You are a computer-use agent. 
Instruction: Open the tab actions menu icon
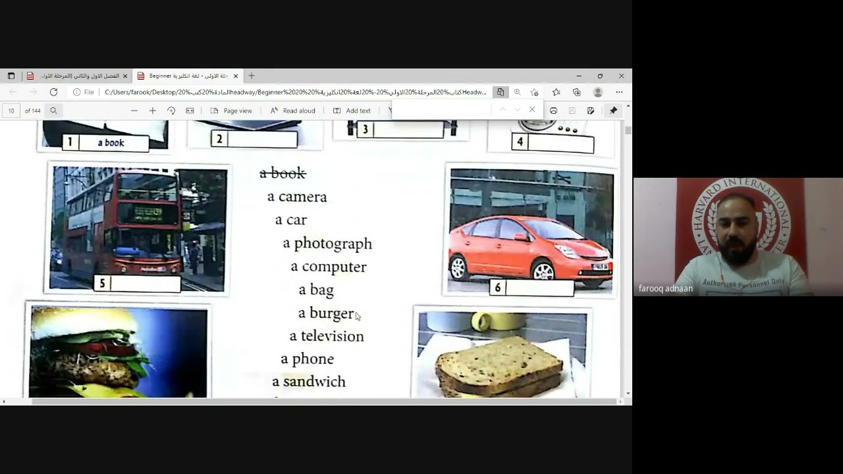[x=11, y=76]
